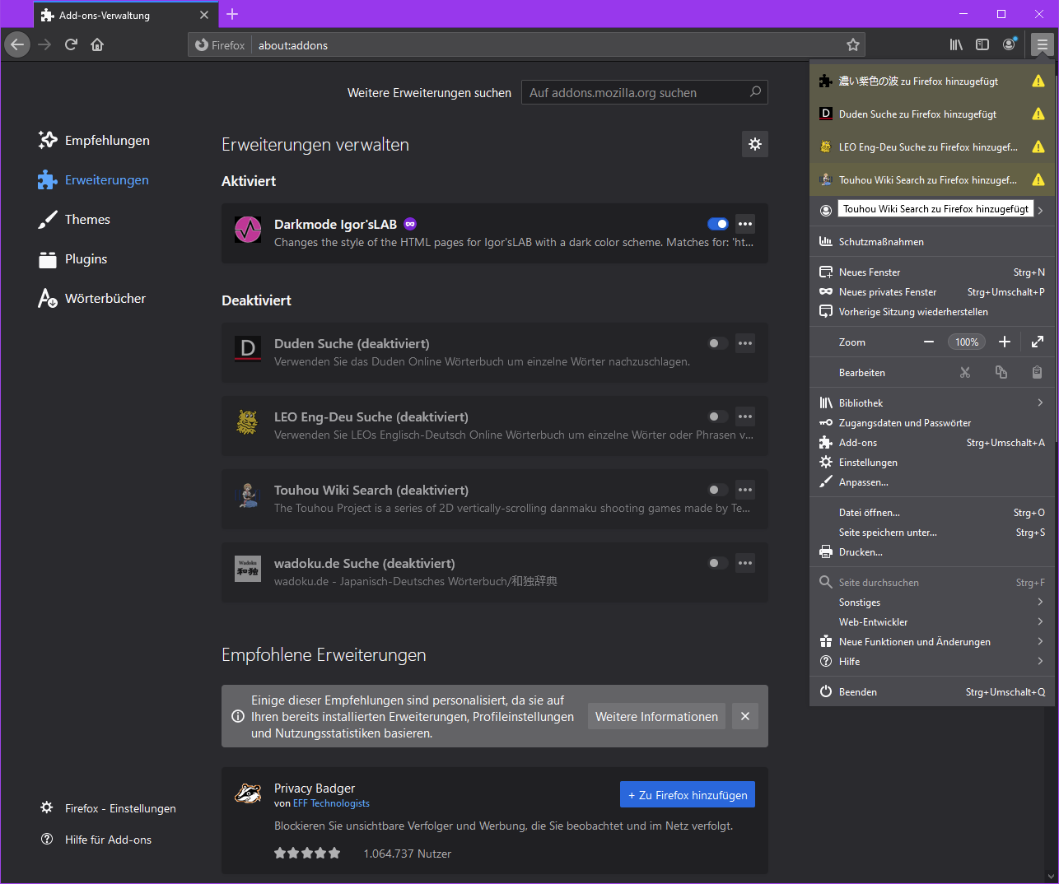
Task: Enable the Duden Suche extension
Action: (x=718, y=343)
